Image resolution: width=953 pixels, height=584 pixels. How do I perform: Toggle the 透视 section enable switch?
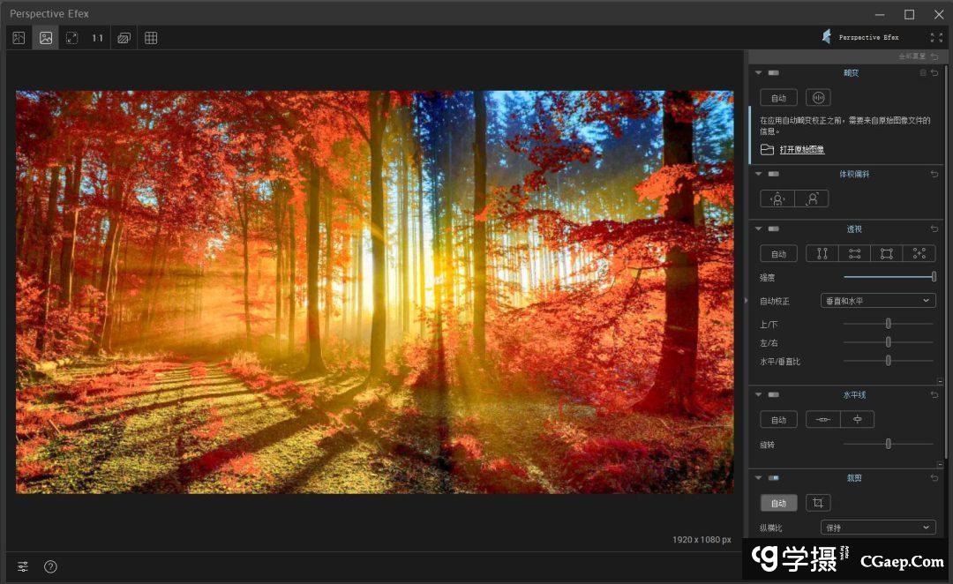click(x=773, y=229)
